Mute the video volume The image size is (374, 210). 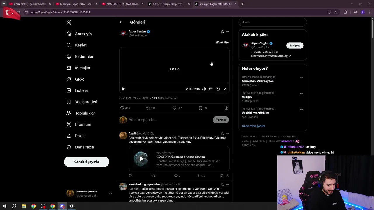tap(204, 89)
